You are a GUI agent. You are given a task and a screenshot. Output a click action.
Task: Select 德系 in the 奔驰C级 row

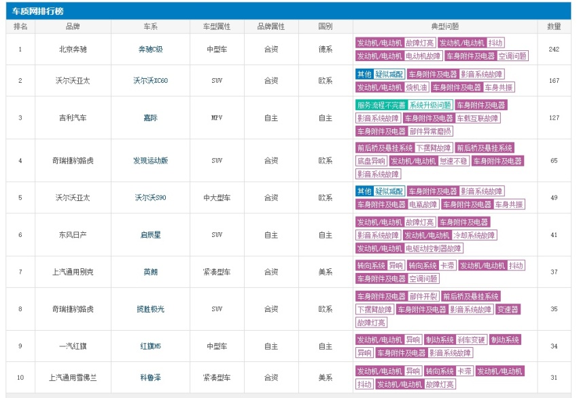click(326, 50)
